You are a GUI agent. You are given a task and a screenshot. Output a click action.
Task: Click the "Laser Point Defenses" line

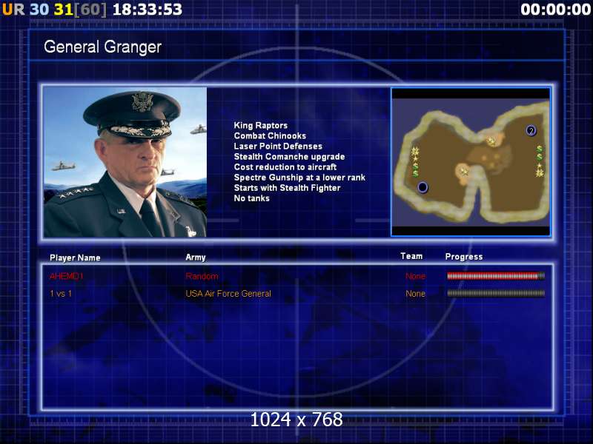[x=278, y=146]
